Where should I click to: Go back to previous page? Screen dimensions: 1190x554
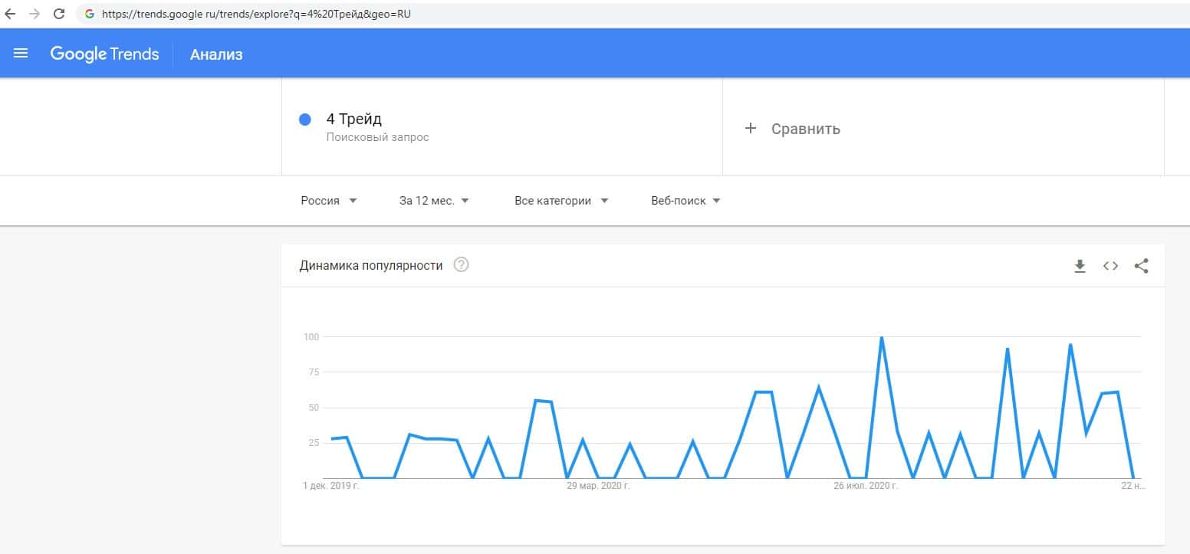click(10, 14)
